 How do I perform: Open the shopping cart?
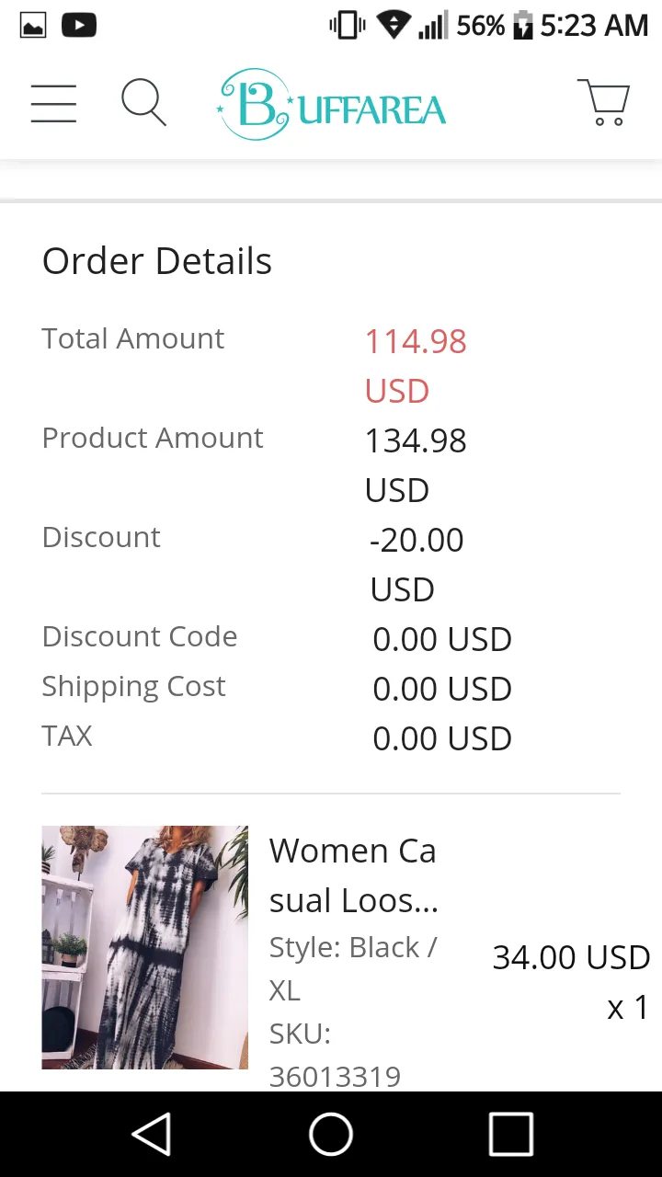pyautogui.click(x=604, y=102)
